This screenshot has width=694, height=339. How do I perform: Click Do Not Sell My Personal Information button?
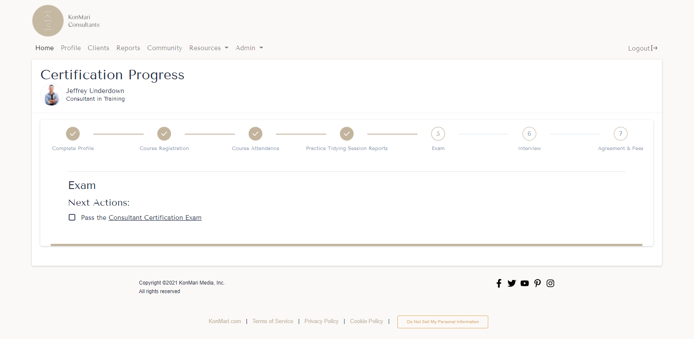(443, 322)
